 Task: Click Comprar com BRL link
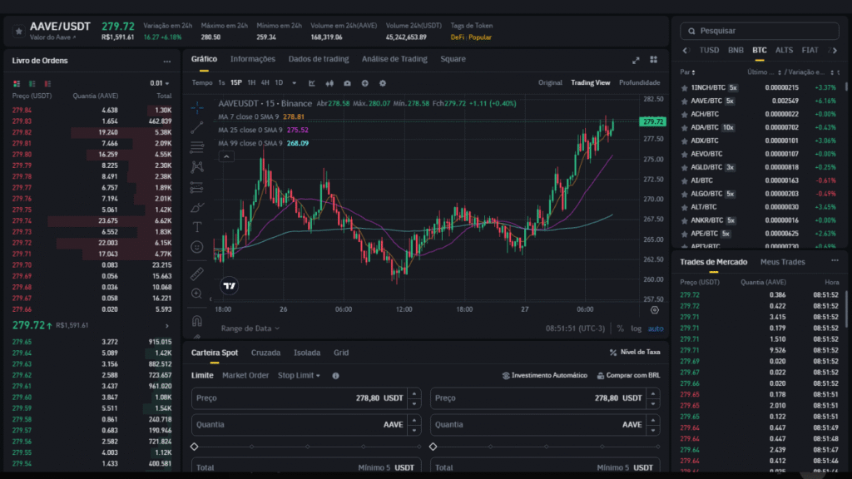pos(629,375)
